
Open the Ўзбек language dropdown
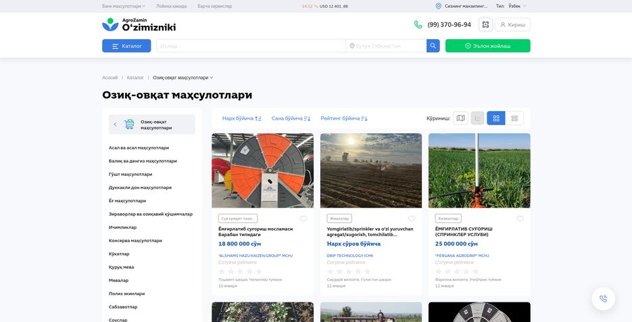[517, 6]
